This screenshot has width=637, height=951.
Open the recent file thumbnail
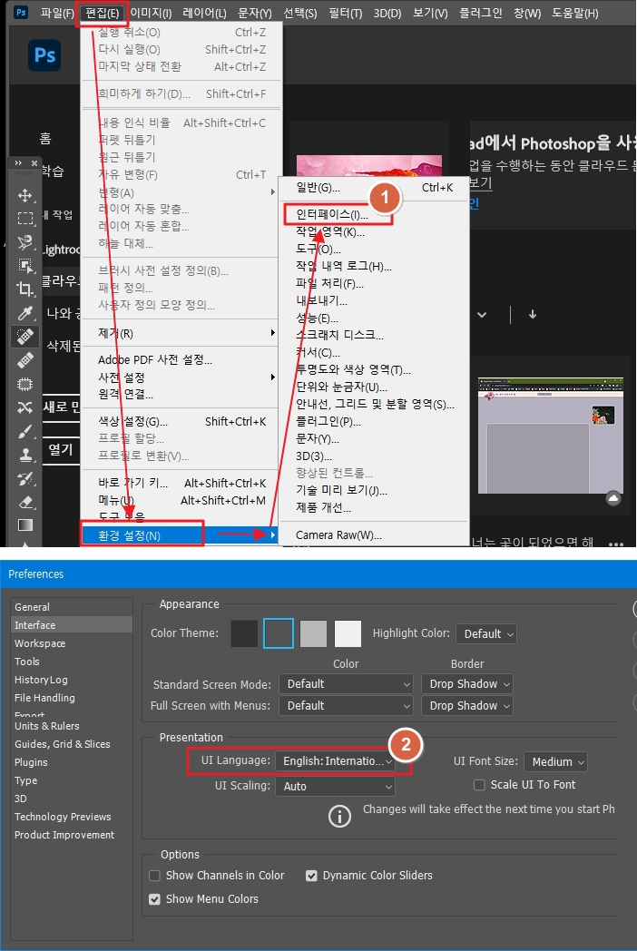point(551,436)
